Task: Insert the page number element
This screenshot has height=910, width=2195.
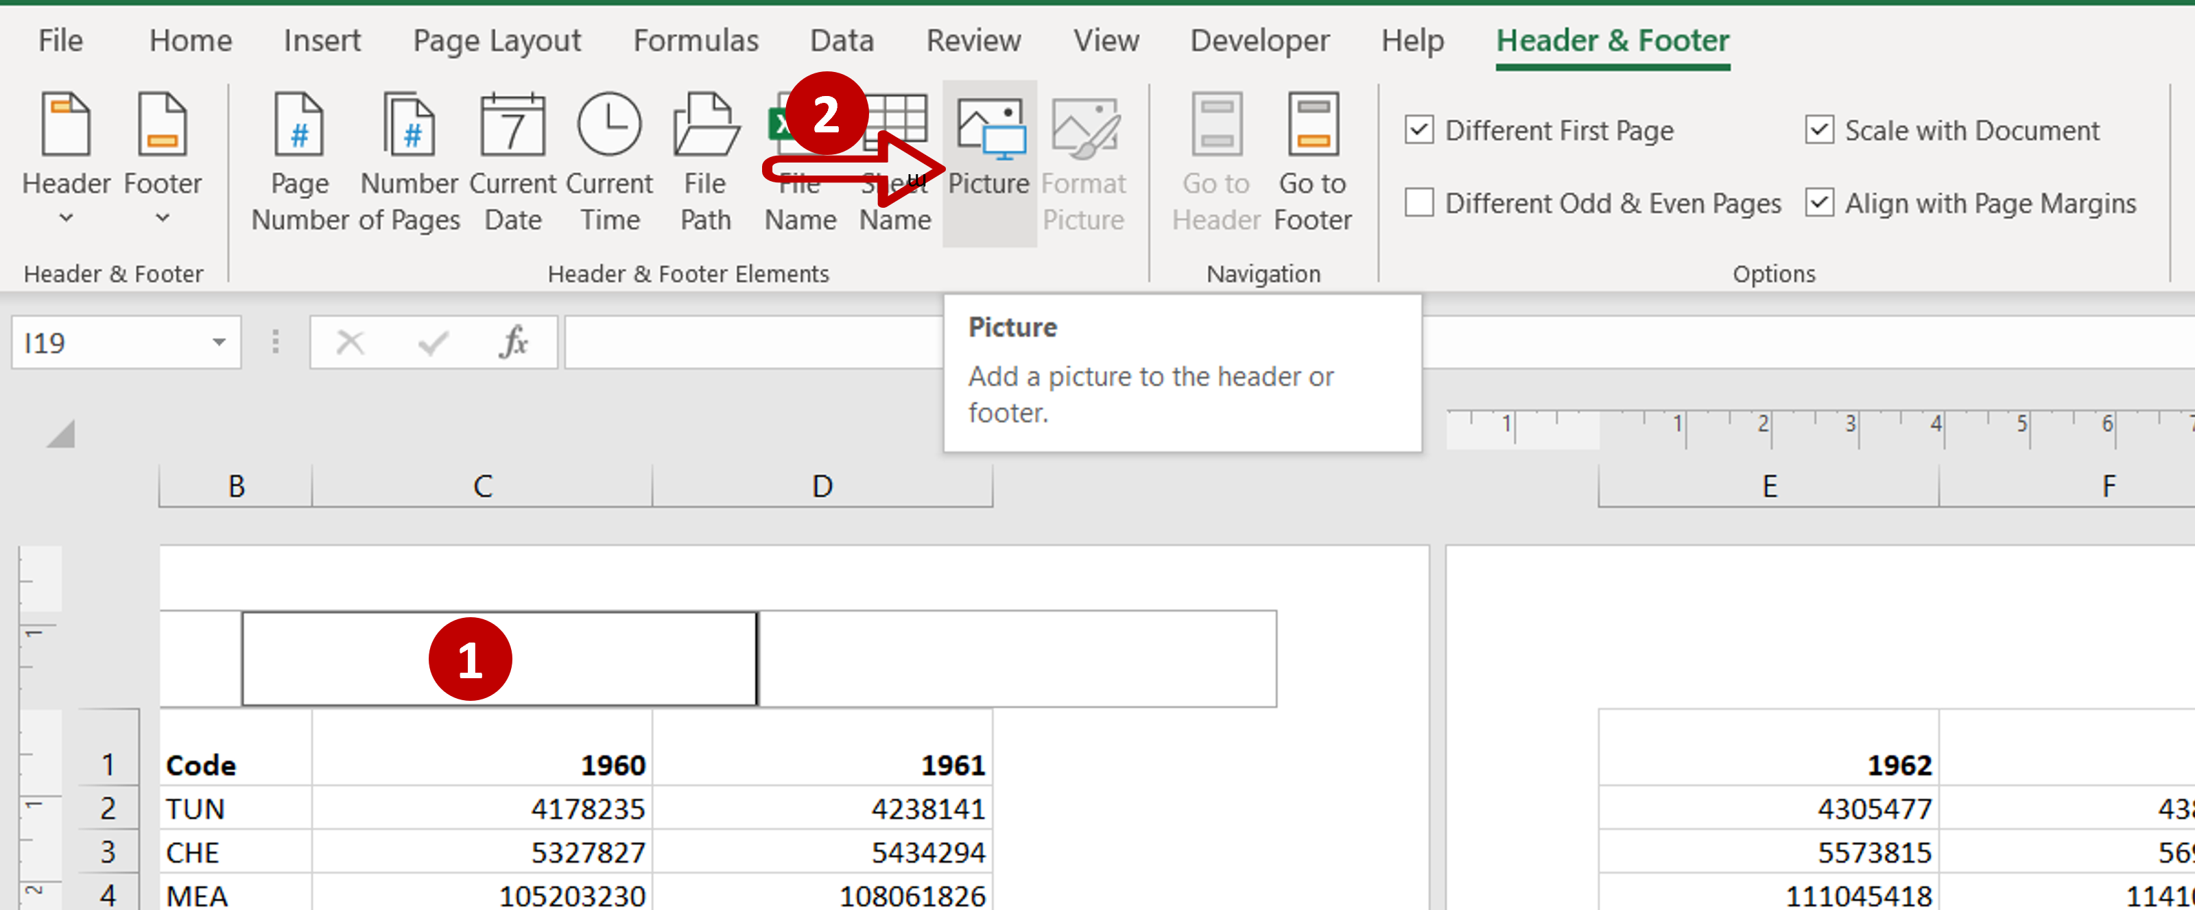Action: [298, 158]
